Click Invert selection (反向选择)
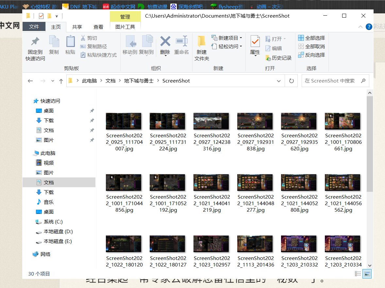 [311, 55]
